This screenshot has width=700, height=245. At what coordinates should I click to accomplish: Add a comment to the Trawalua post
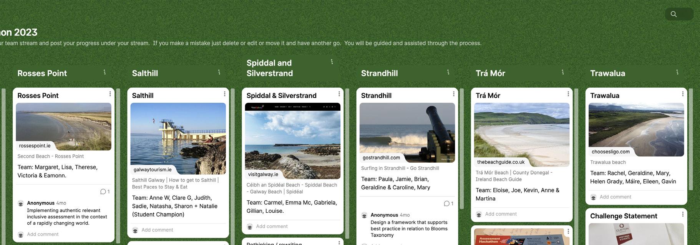tap(615, 197)
